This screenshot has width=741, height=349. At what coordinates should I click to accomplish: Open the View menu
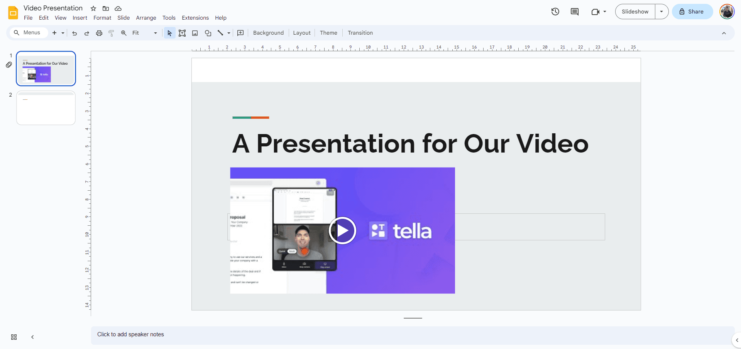pos(61,18)
